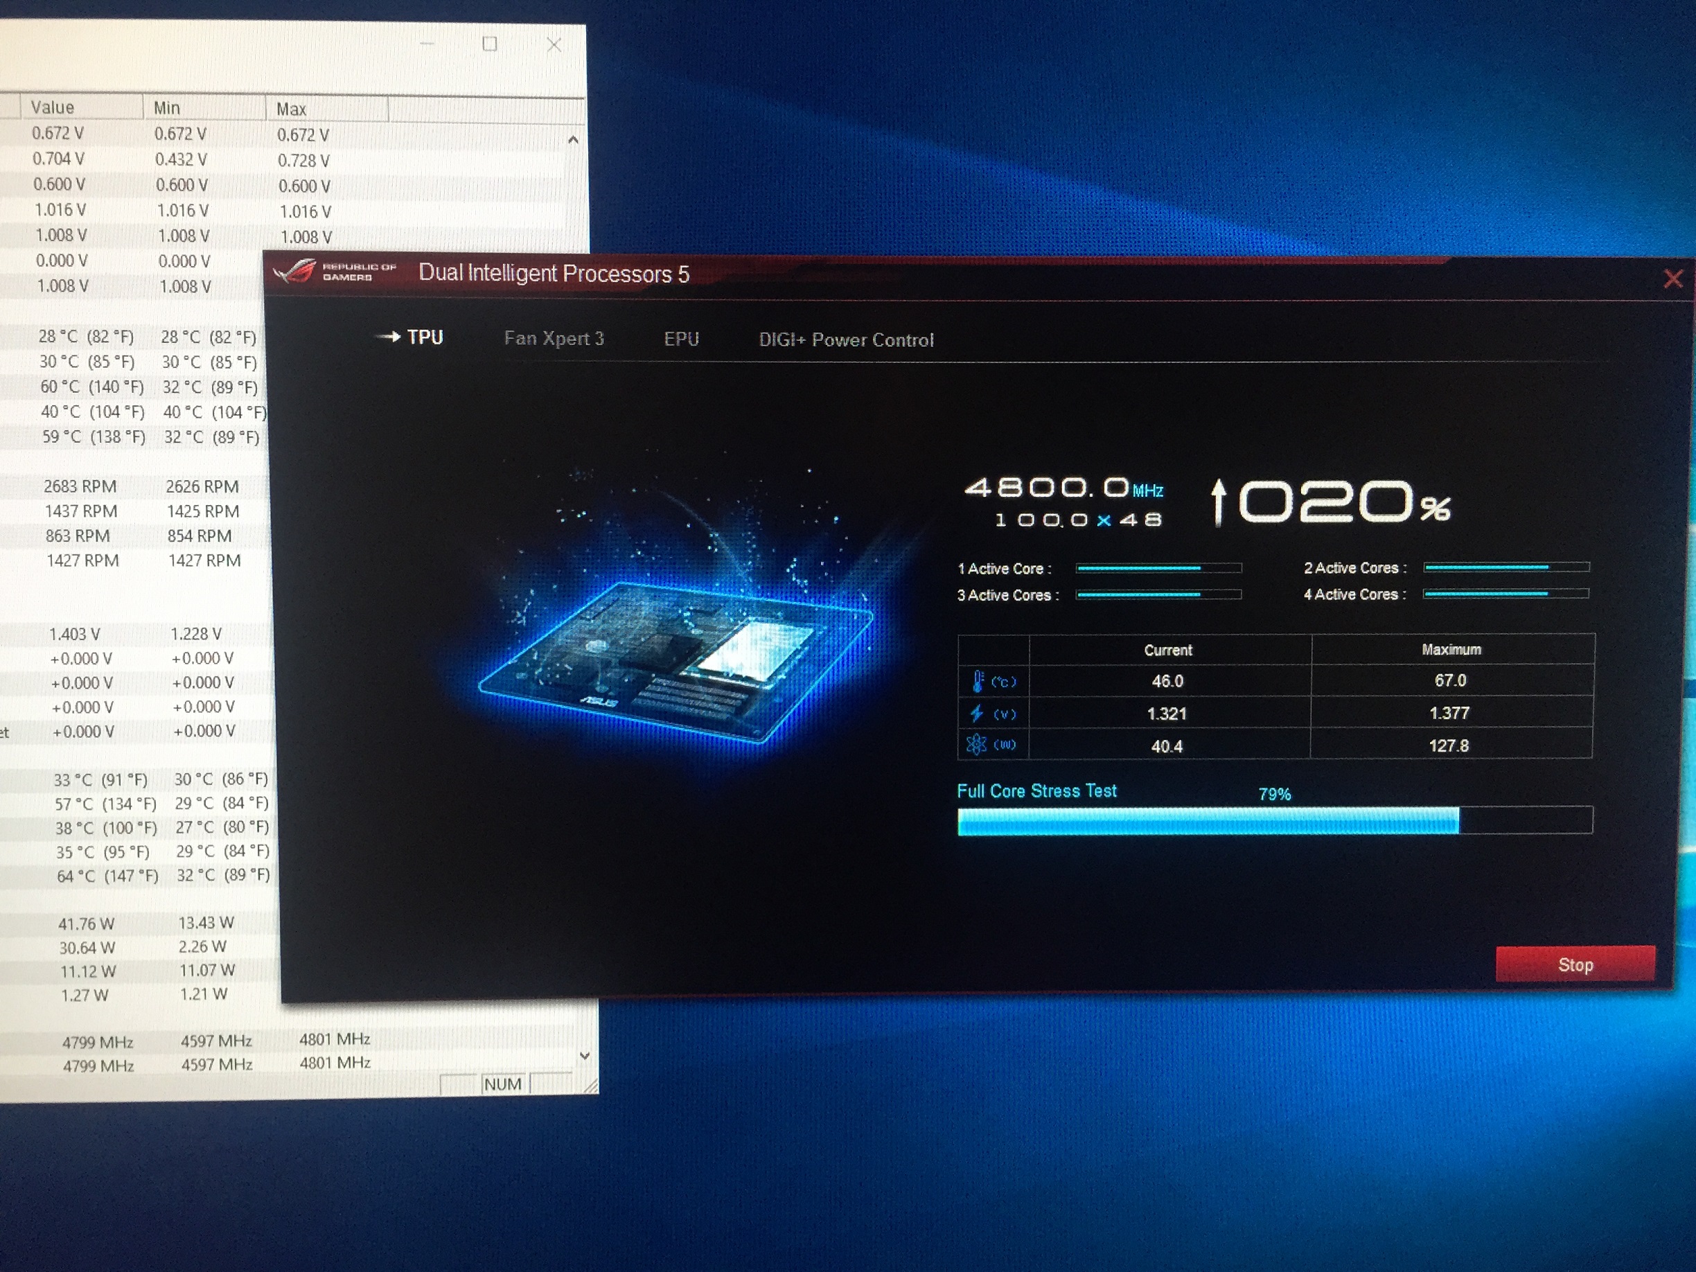The image size is (1696, 1272).
Task: Switch to the EPU tab
Action: (681, 339)
